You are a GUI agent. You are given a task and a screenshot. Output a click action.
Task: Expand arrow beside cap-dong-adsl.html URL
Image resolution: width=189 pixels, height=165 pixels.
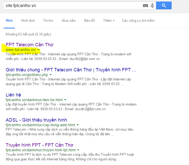coord(78,125)
